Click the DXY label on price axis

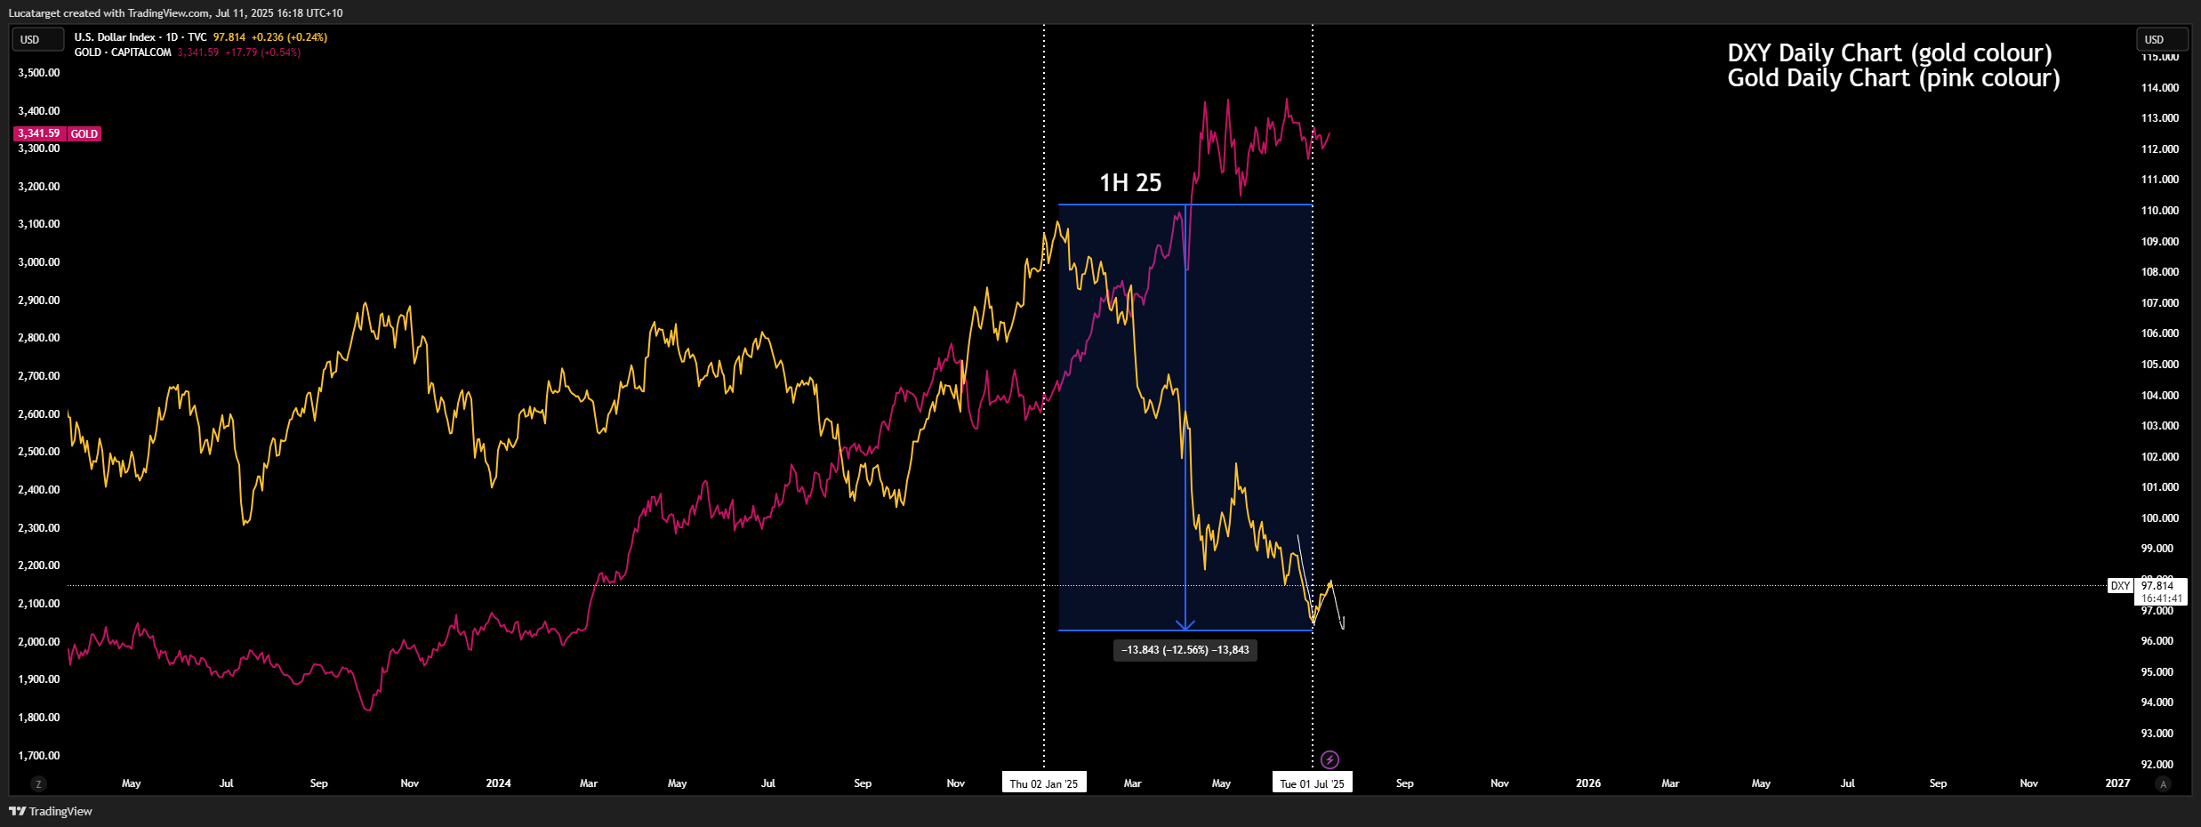click(x=2120, y=586)
